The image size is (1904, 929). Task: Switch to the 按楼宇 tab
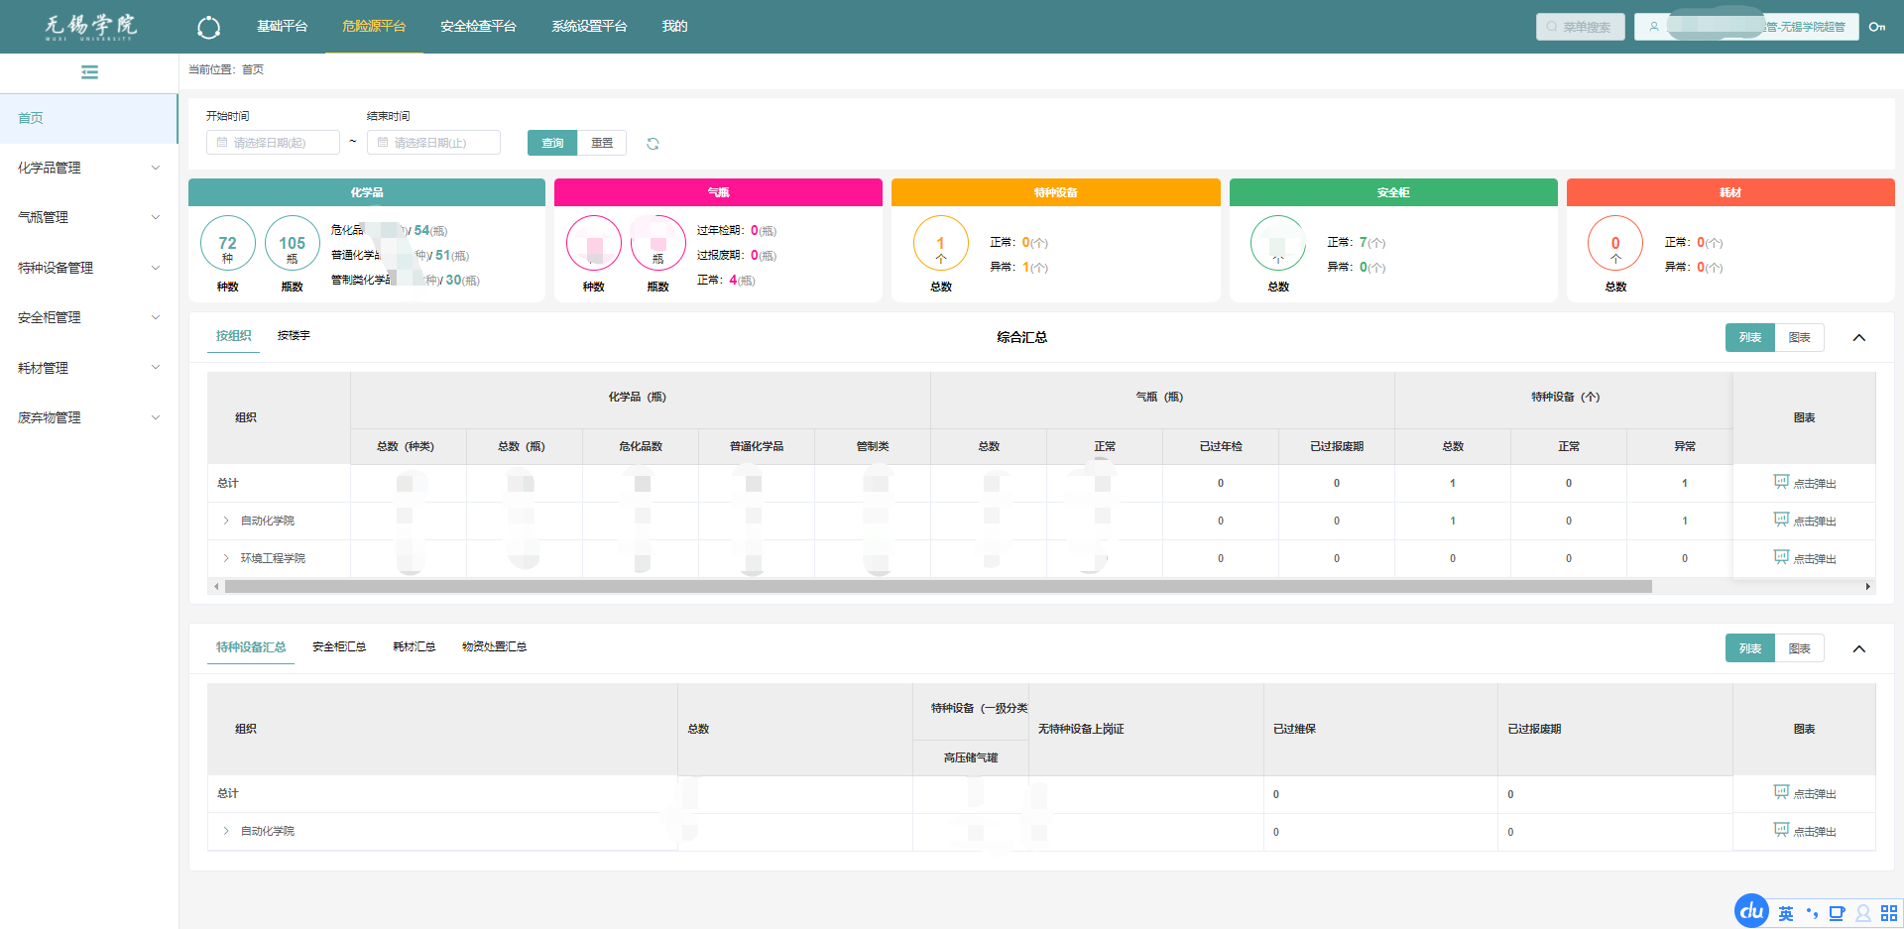[x=294, y=336]
